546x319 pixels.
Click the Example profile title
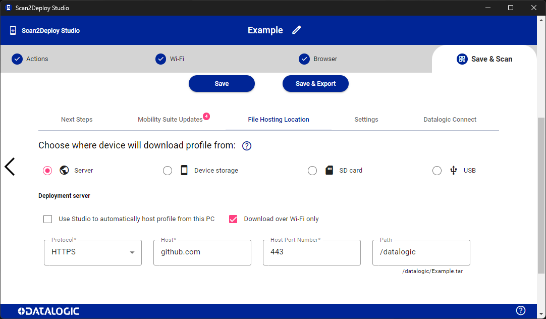pyautogui.click(x=265, y=30)
